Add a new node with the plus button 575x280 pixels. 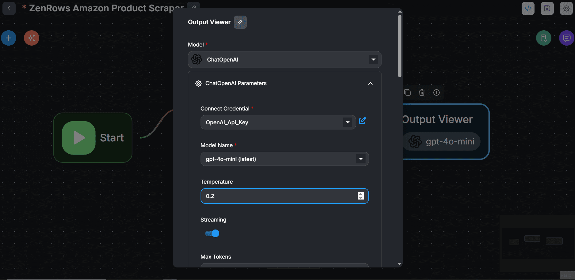[x=9, y=38]
